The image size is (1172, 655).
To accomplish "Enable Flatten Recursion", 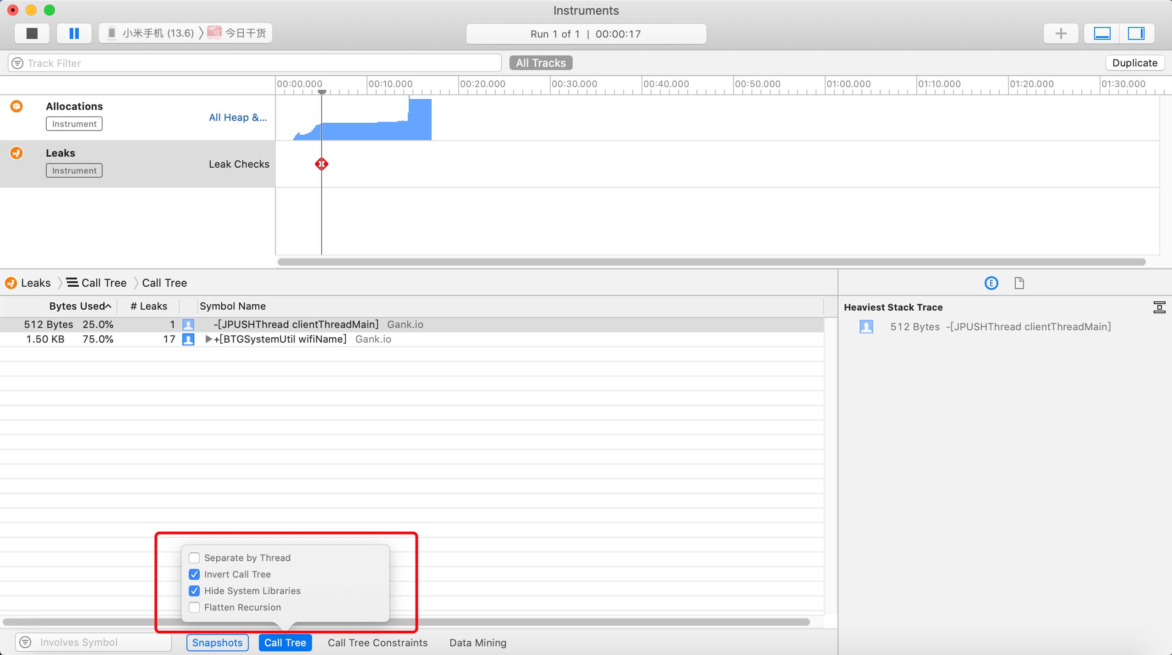I will pos(194,607).
